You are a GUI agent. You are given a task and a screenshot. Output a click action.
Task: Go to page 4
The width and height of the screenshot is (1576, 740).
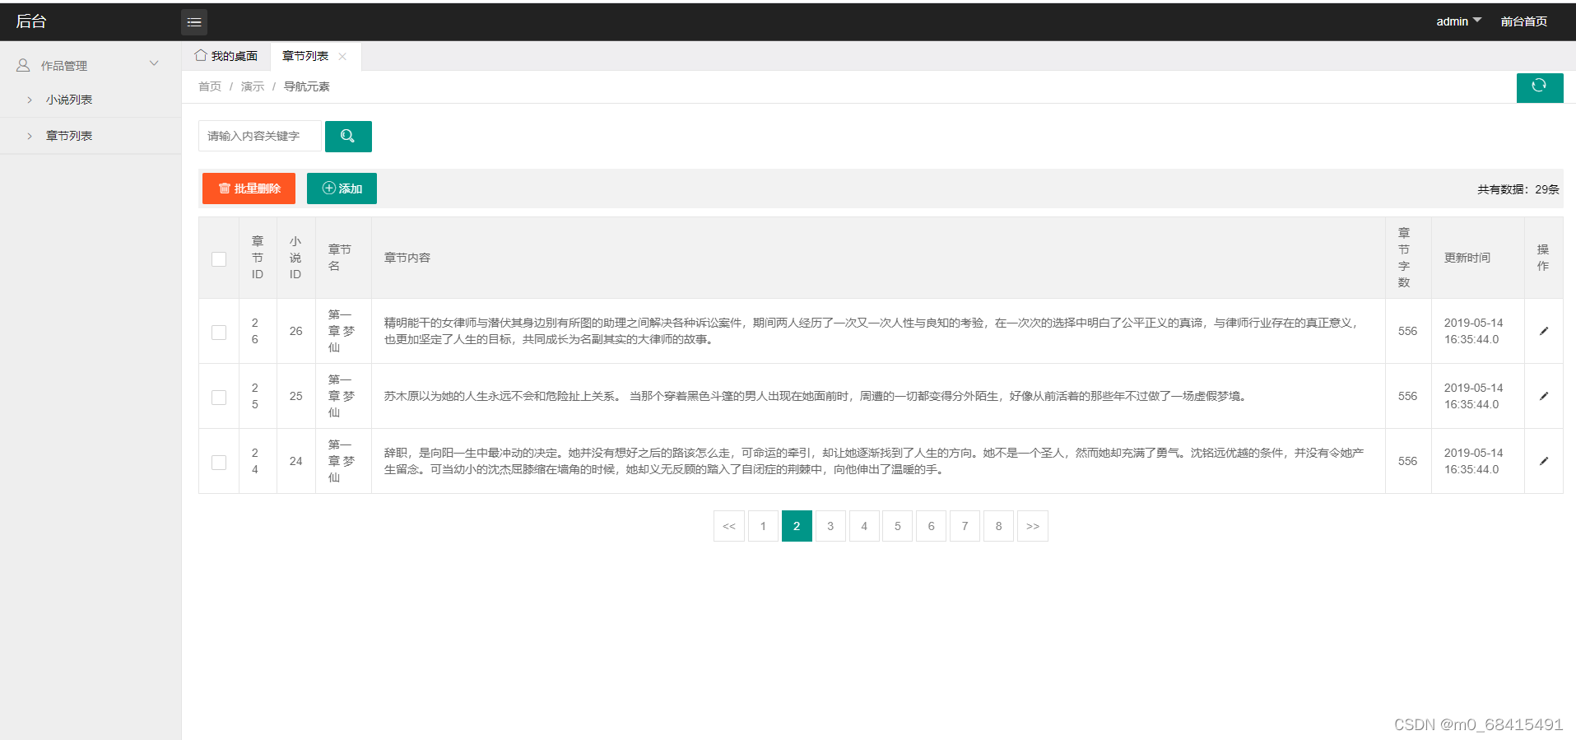(x=864, y=526)
